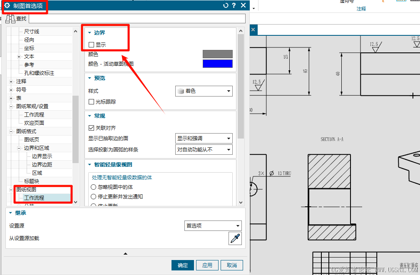Click the blue 活动草图视图 color swatch
This screenshot has width=420, height=275.
click(x=218, y=64)
